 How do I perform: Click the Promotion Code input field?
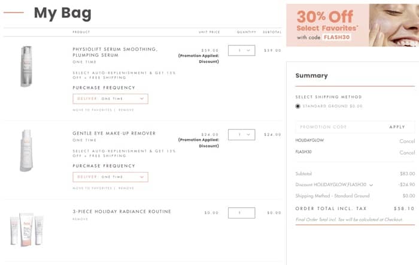[338, 127]
